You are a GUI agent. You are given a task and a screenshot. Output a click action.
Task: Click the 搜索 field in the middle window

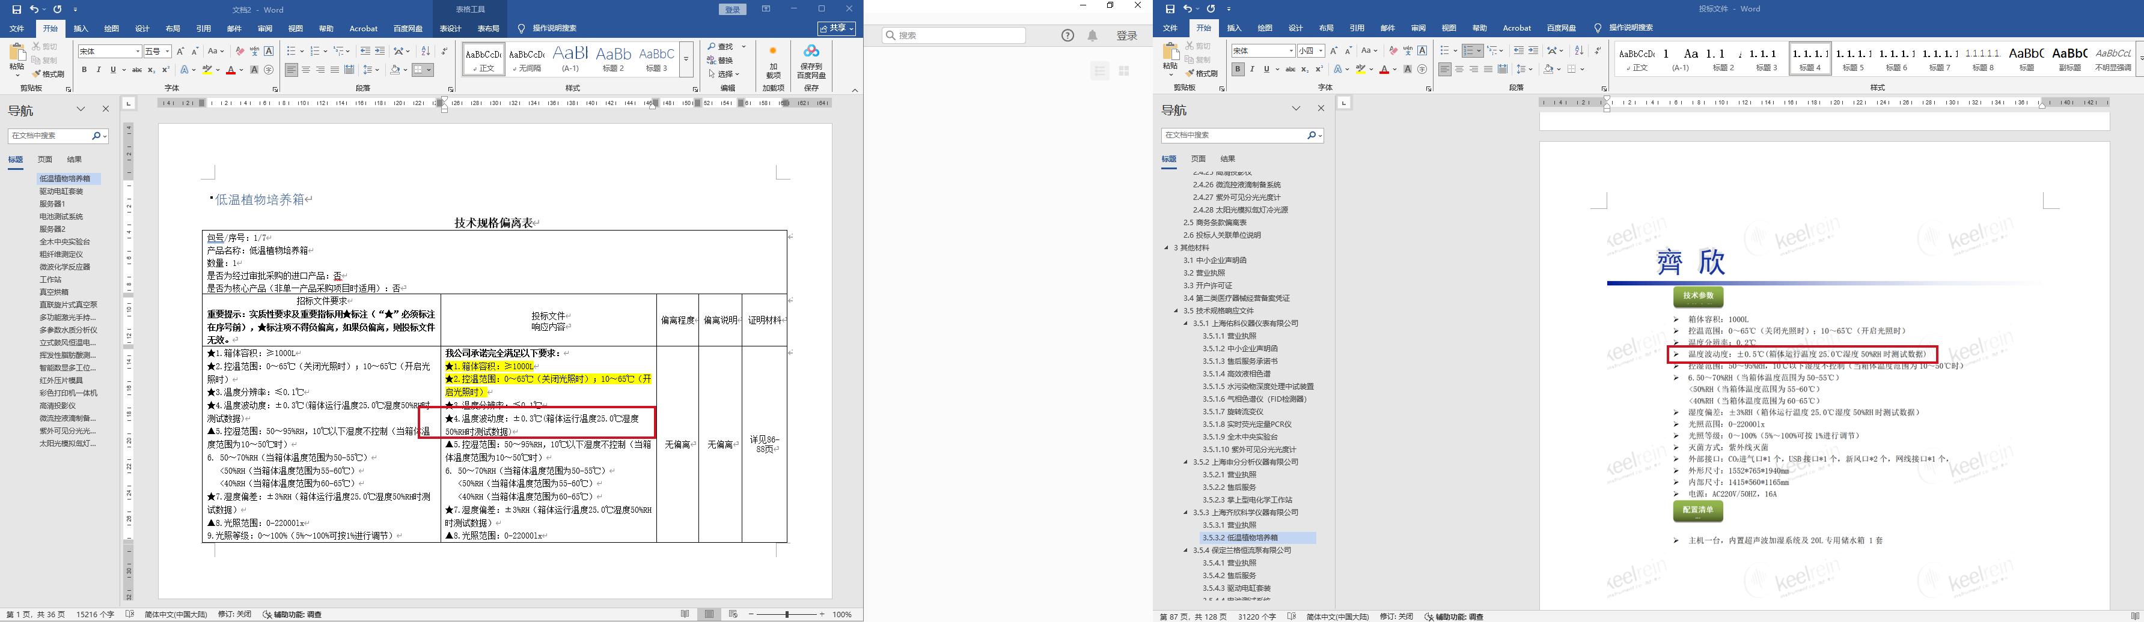pyautogui.click(x=954, y=35)
